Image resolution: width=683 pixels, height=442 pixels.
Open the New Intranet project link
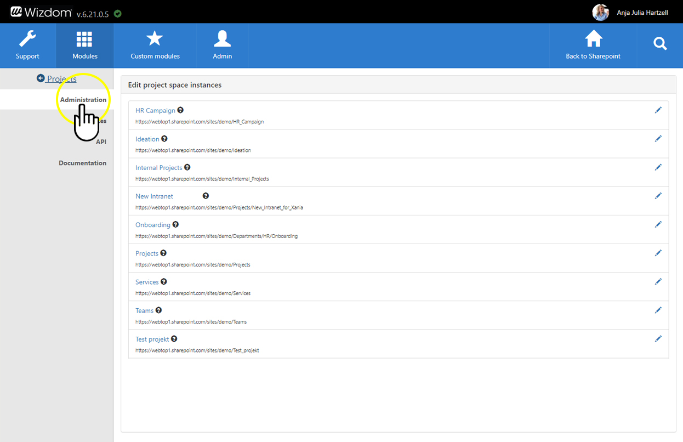tap(154, 196)
